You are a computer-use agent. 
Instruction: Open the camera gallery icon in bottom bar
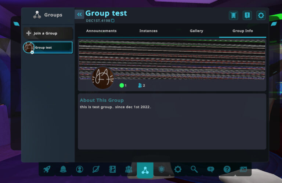[243, 169]
